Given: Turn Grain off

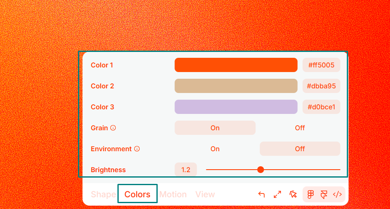Looking at the screenshot, I should coord(299,128).
